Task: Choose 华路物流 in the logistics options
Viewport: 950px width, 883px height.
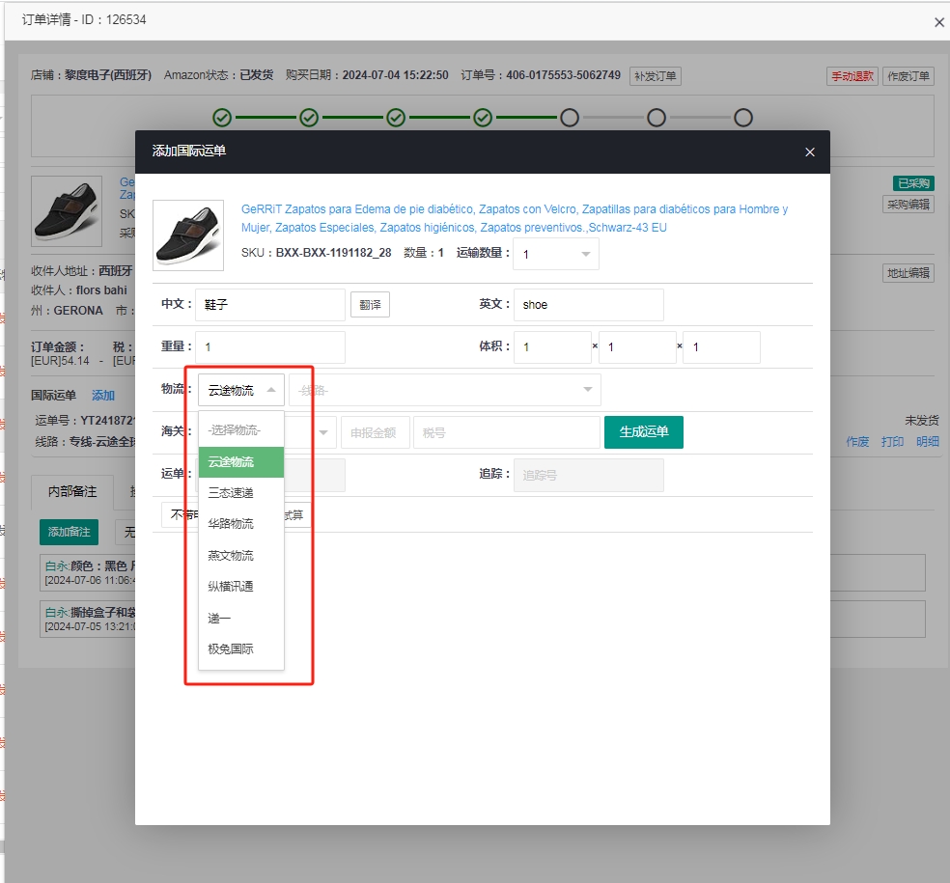Action: [231, 524]
